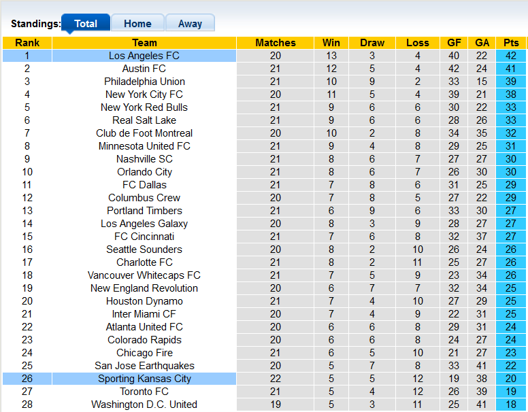
Task: Click Inter Miami CF team name
Action: pos(144,314)
